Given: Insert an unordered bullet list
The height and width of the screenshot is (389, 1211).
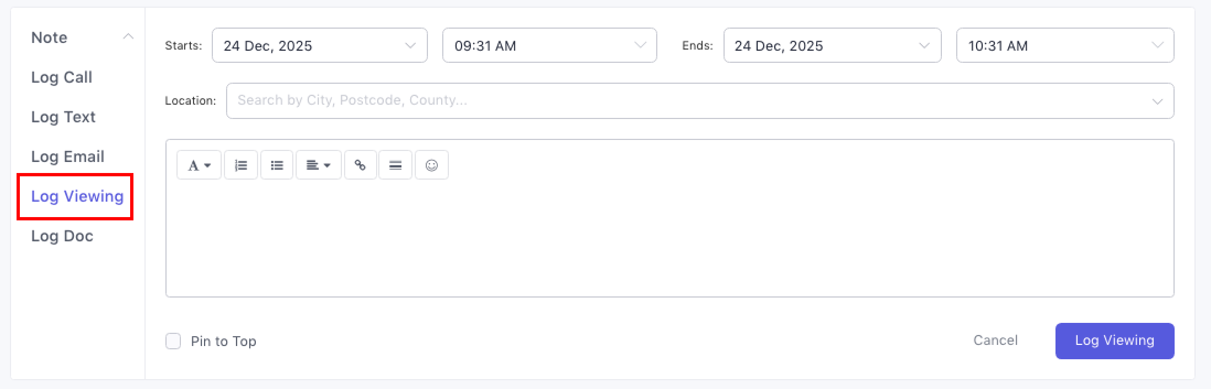Looking at the screenshot, I should coord(277,165).
